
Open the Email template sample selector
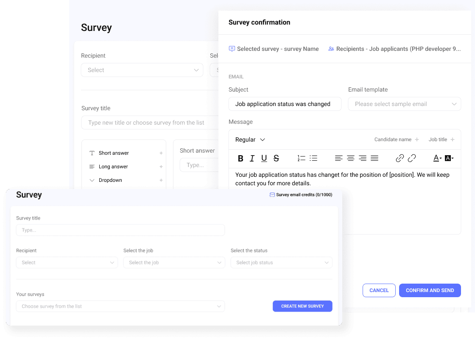click(x=404, y=104)
